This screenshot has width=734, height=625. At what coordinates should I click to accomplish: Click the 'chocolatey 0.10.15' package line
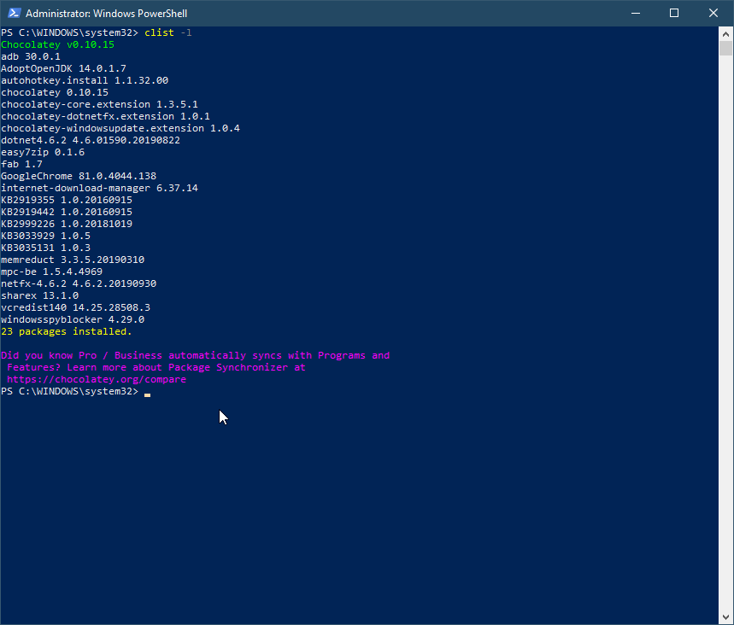[55, 92]
